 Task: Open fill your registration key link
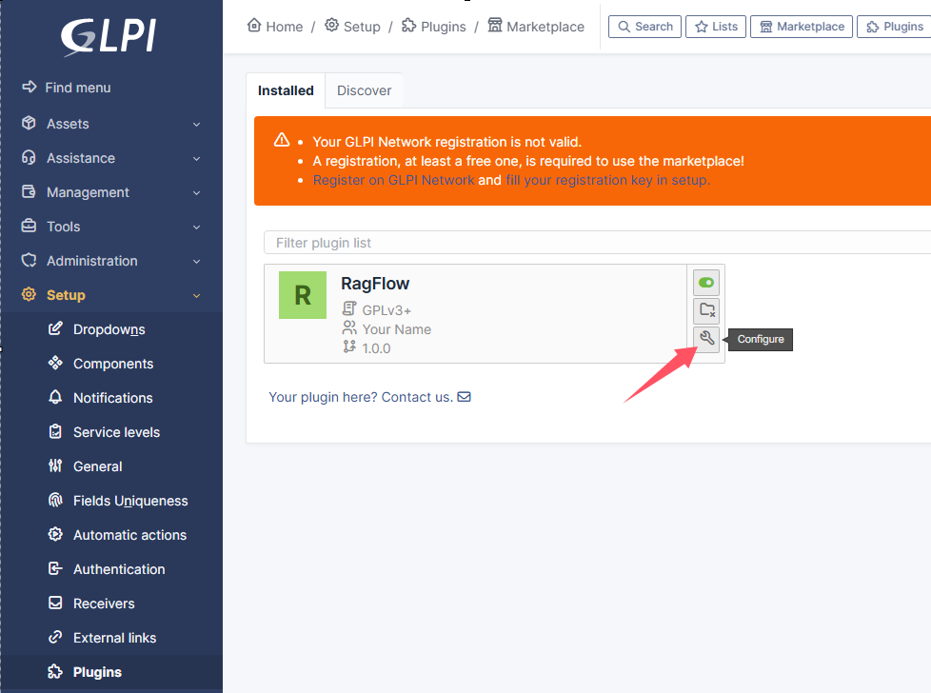click(x=608, y=181)
